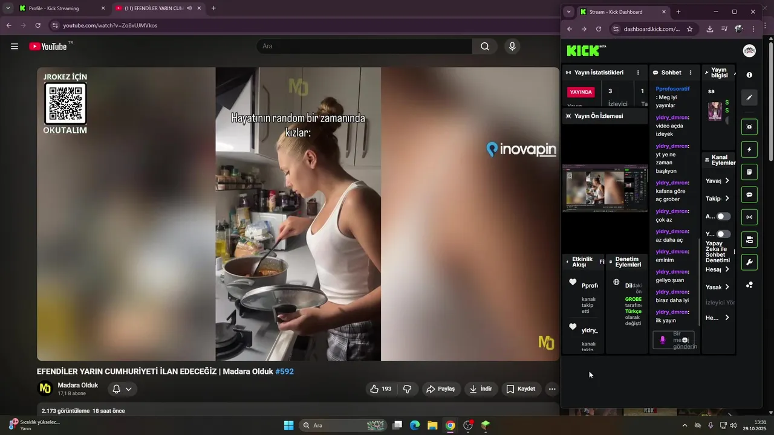Screen dimensions: 774x435
Task: Open the Sohbet panel three-dot menu
Action: pyautogui.click(x=690, y=72)
